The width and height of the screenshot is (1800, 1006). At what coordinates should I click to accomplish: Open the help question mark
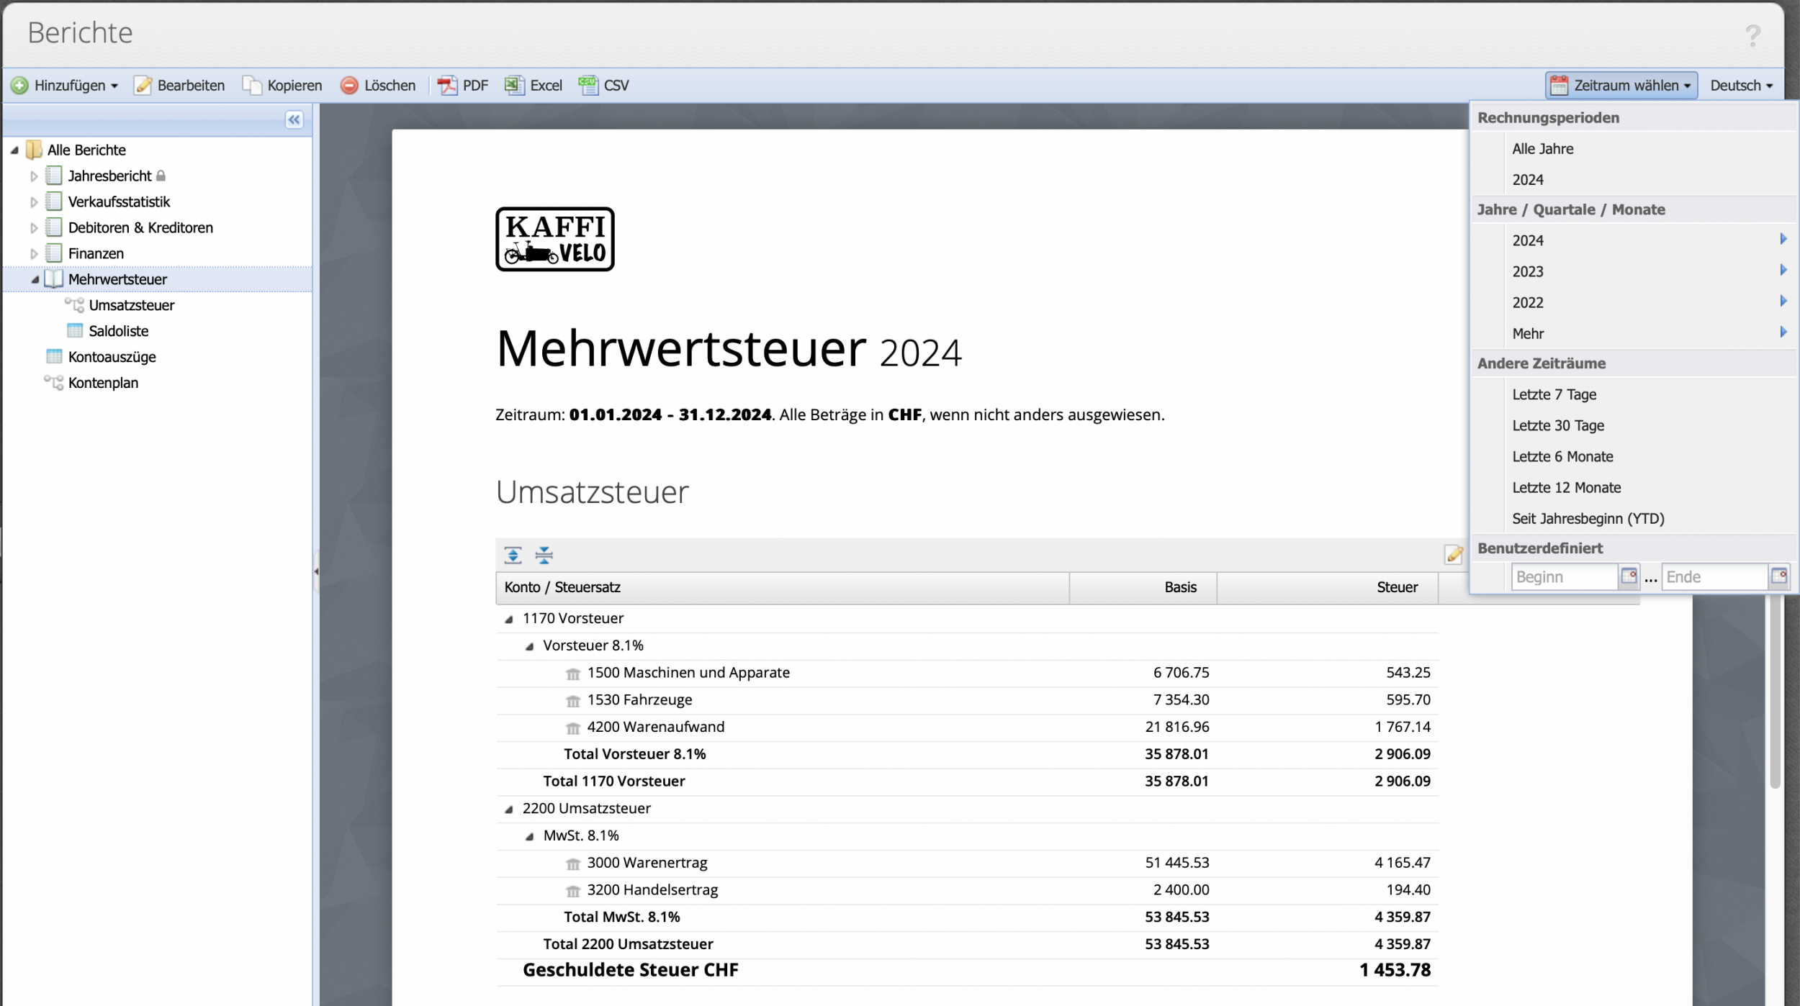coord(1752,35)
